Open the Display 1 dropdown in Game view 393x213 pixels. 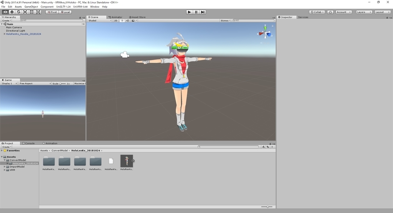click(x=9, y=83)
